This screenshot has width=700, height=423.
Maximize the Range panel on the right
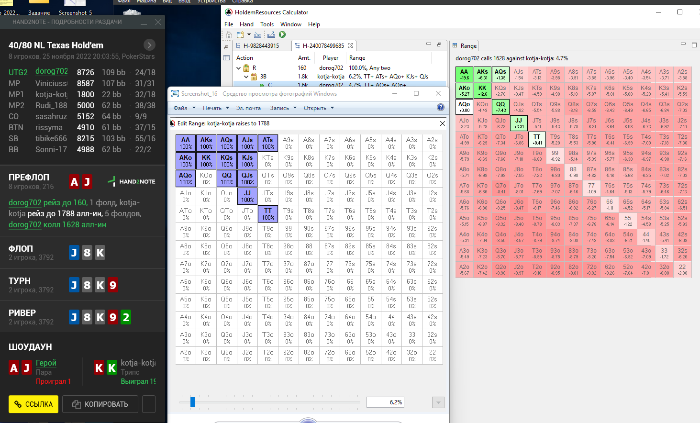(694, 45)
